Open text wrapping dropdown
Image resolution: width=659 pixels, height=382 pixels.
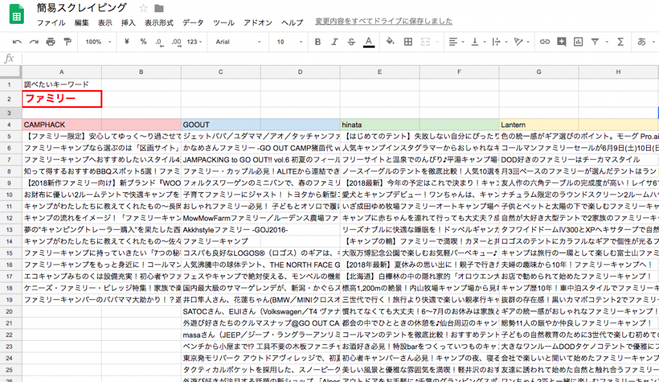[x=499, y=42]
